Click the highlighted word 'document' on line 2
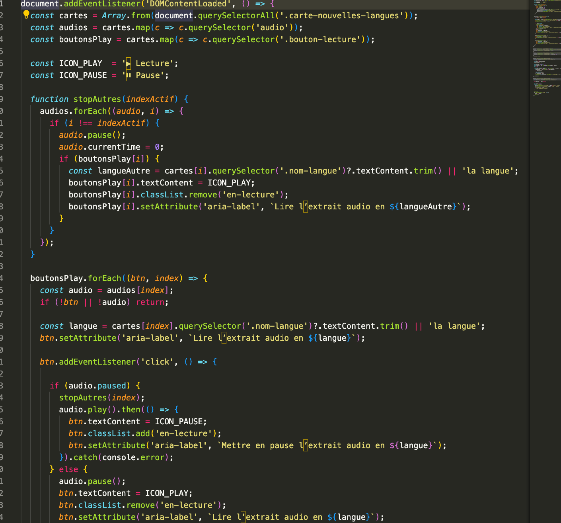This screenshot has height=523, width=561. pyautogui.click(x=173, y=16)
